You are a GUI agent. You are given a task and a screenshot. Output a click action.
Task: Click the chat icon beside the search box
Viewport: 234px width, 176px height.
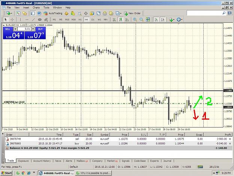(230, 13)
